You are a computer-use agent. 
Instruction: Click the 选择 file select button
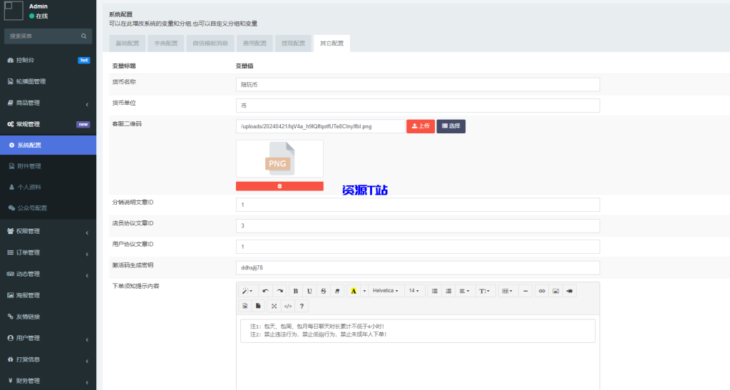(451, 126)
